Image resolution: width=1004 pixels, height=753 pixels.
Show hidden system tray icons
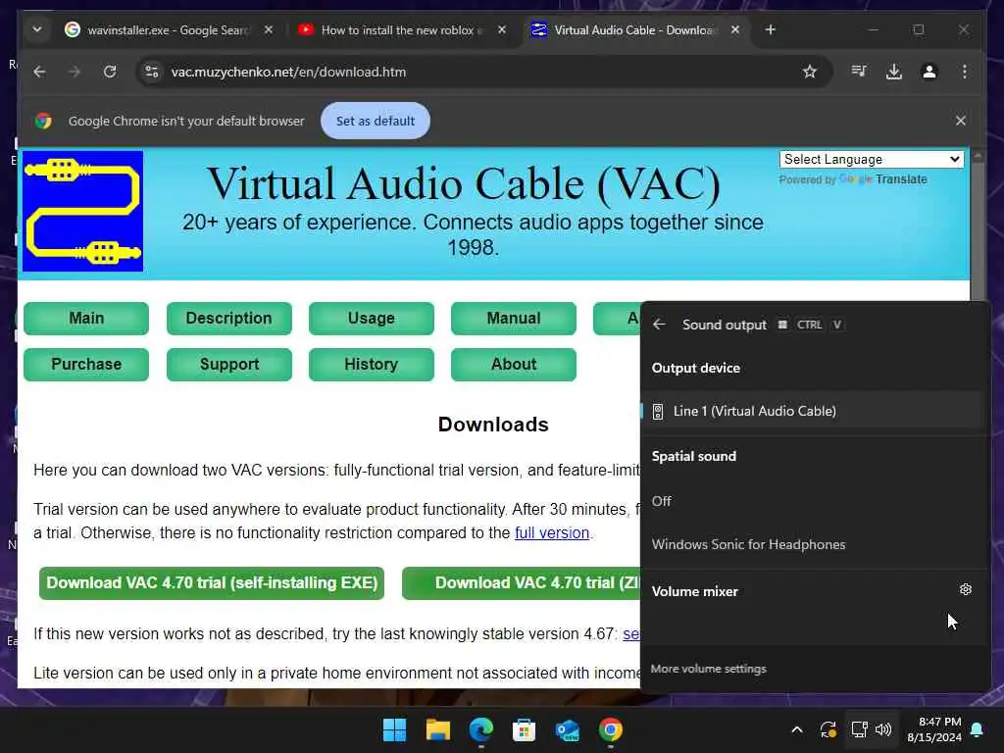[797, 729]
